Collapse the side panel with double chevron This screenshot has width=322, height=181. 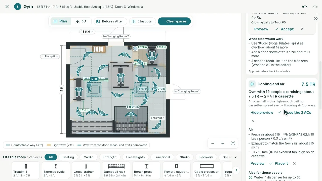[x=316, y=19]
